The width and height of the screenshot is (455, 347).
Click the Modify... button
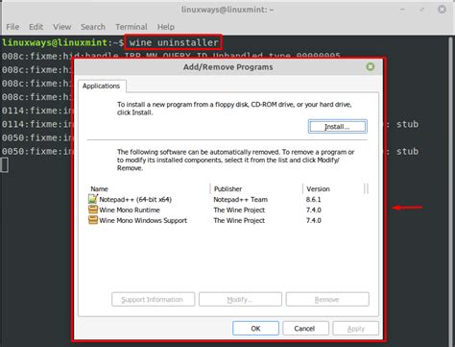(240, 299)
